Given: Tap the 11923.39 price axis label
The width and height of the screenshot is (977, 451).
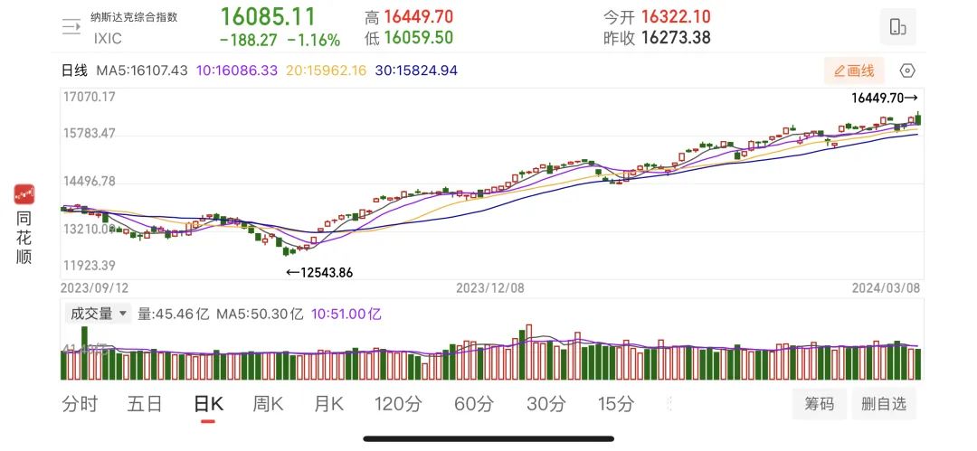Looking at the screenshot, I should [89, 266].
